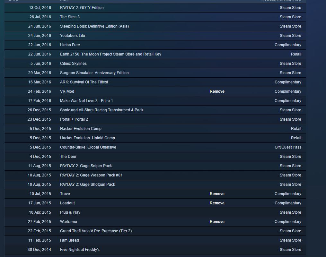Select 'Sleeping Dogs: Definitive Edition (Asia)' text

94,26
